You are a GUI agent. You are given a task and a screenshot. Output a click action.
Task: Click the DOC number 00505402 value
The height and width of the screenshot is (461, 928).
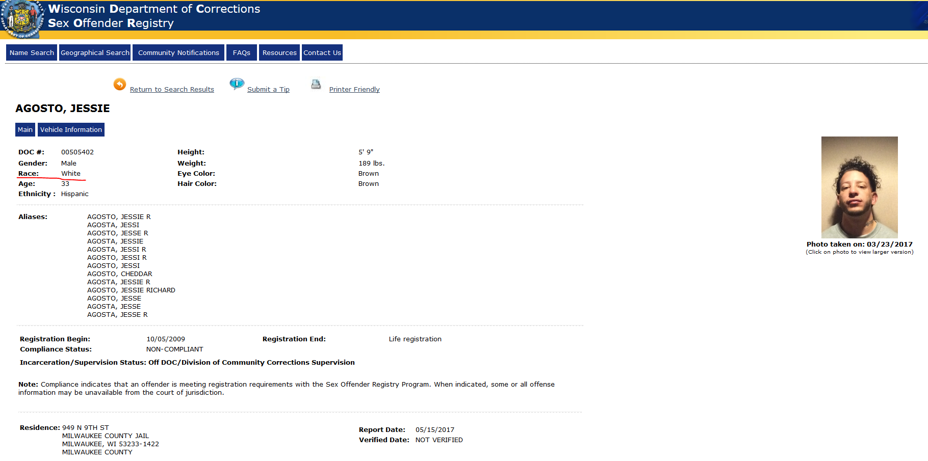[78, 152]
